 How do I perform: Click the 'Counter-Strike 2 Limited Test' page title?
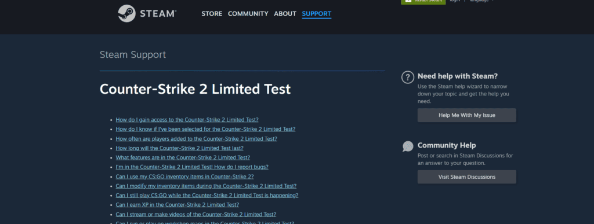pos(195,89)
